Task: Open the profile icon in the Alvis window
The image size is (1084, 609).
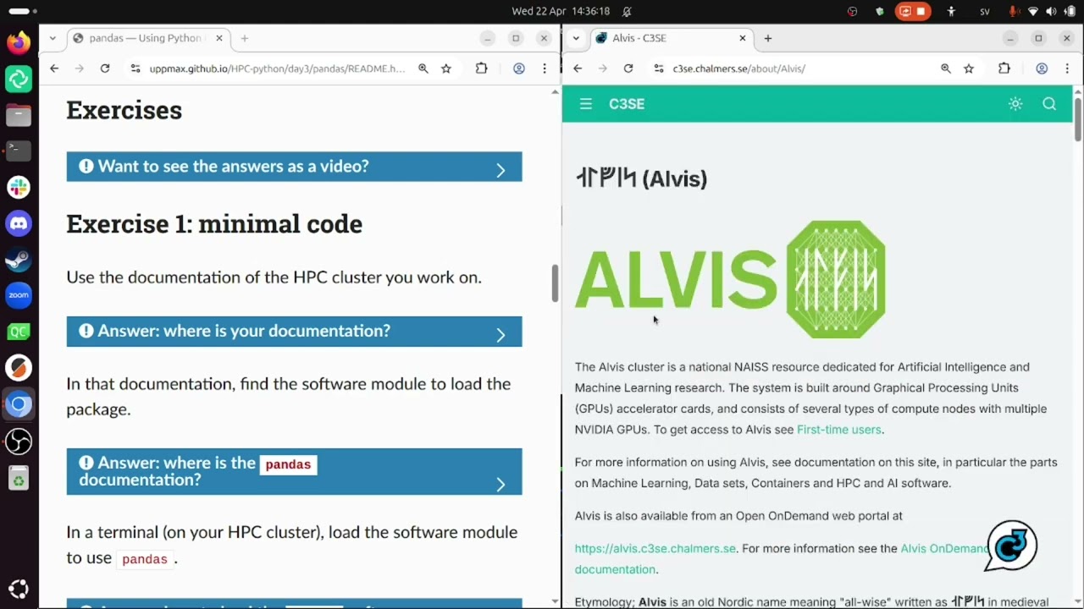Action: tap(1042, 69)
